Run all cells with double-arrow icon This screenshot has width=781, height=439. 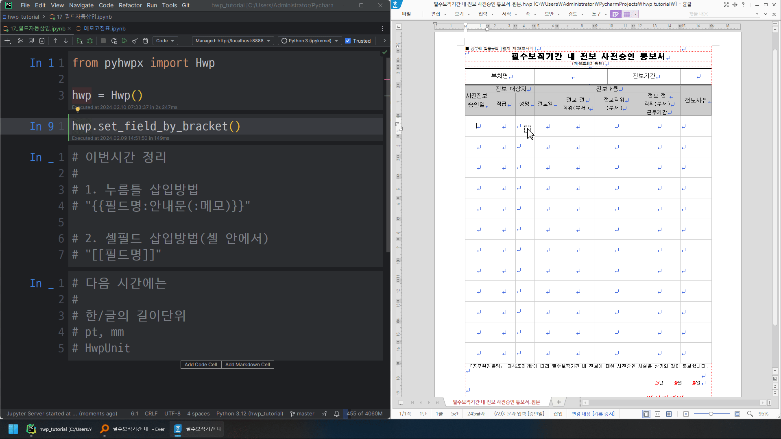[124, 41]
